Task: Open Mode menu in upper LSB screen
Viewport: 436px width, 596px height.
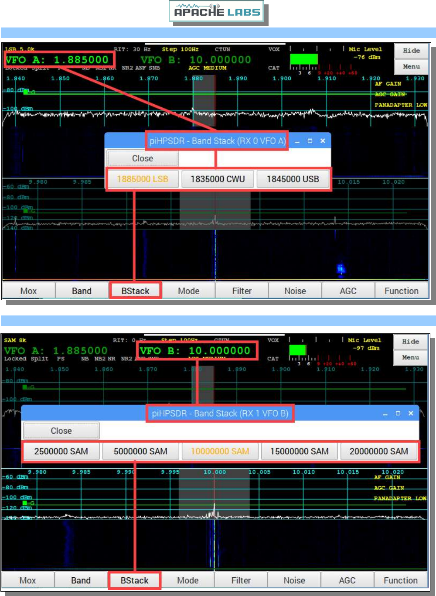Action: click(x=188, y=291)
